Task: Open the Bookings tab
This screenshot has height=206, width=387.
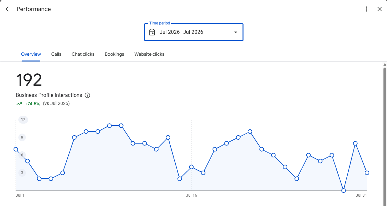Action: click(x=114, y=54)
